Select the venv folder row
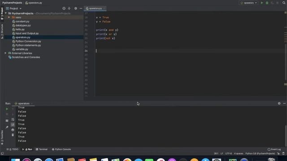 pos(43,17)
